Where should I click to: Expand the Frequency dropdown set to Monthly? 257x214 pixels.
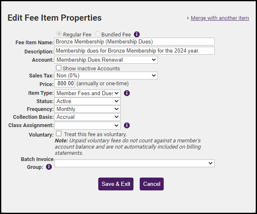[x=87, y=109]
